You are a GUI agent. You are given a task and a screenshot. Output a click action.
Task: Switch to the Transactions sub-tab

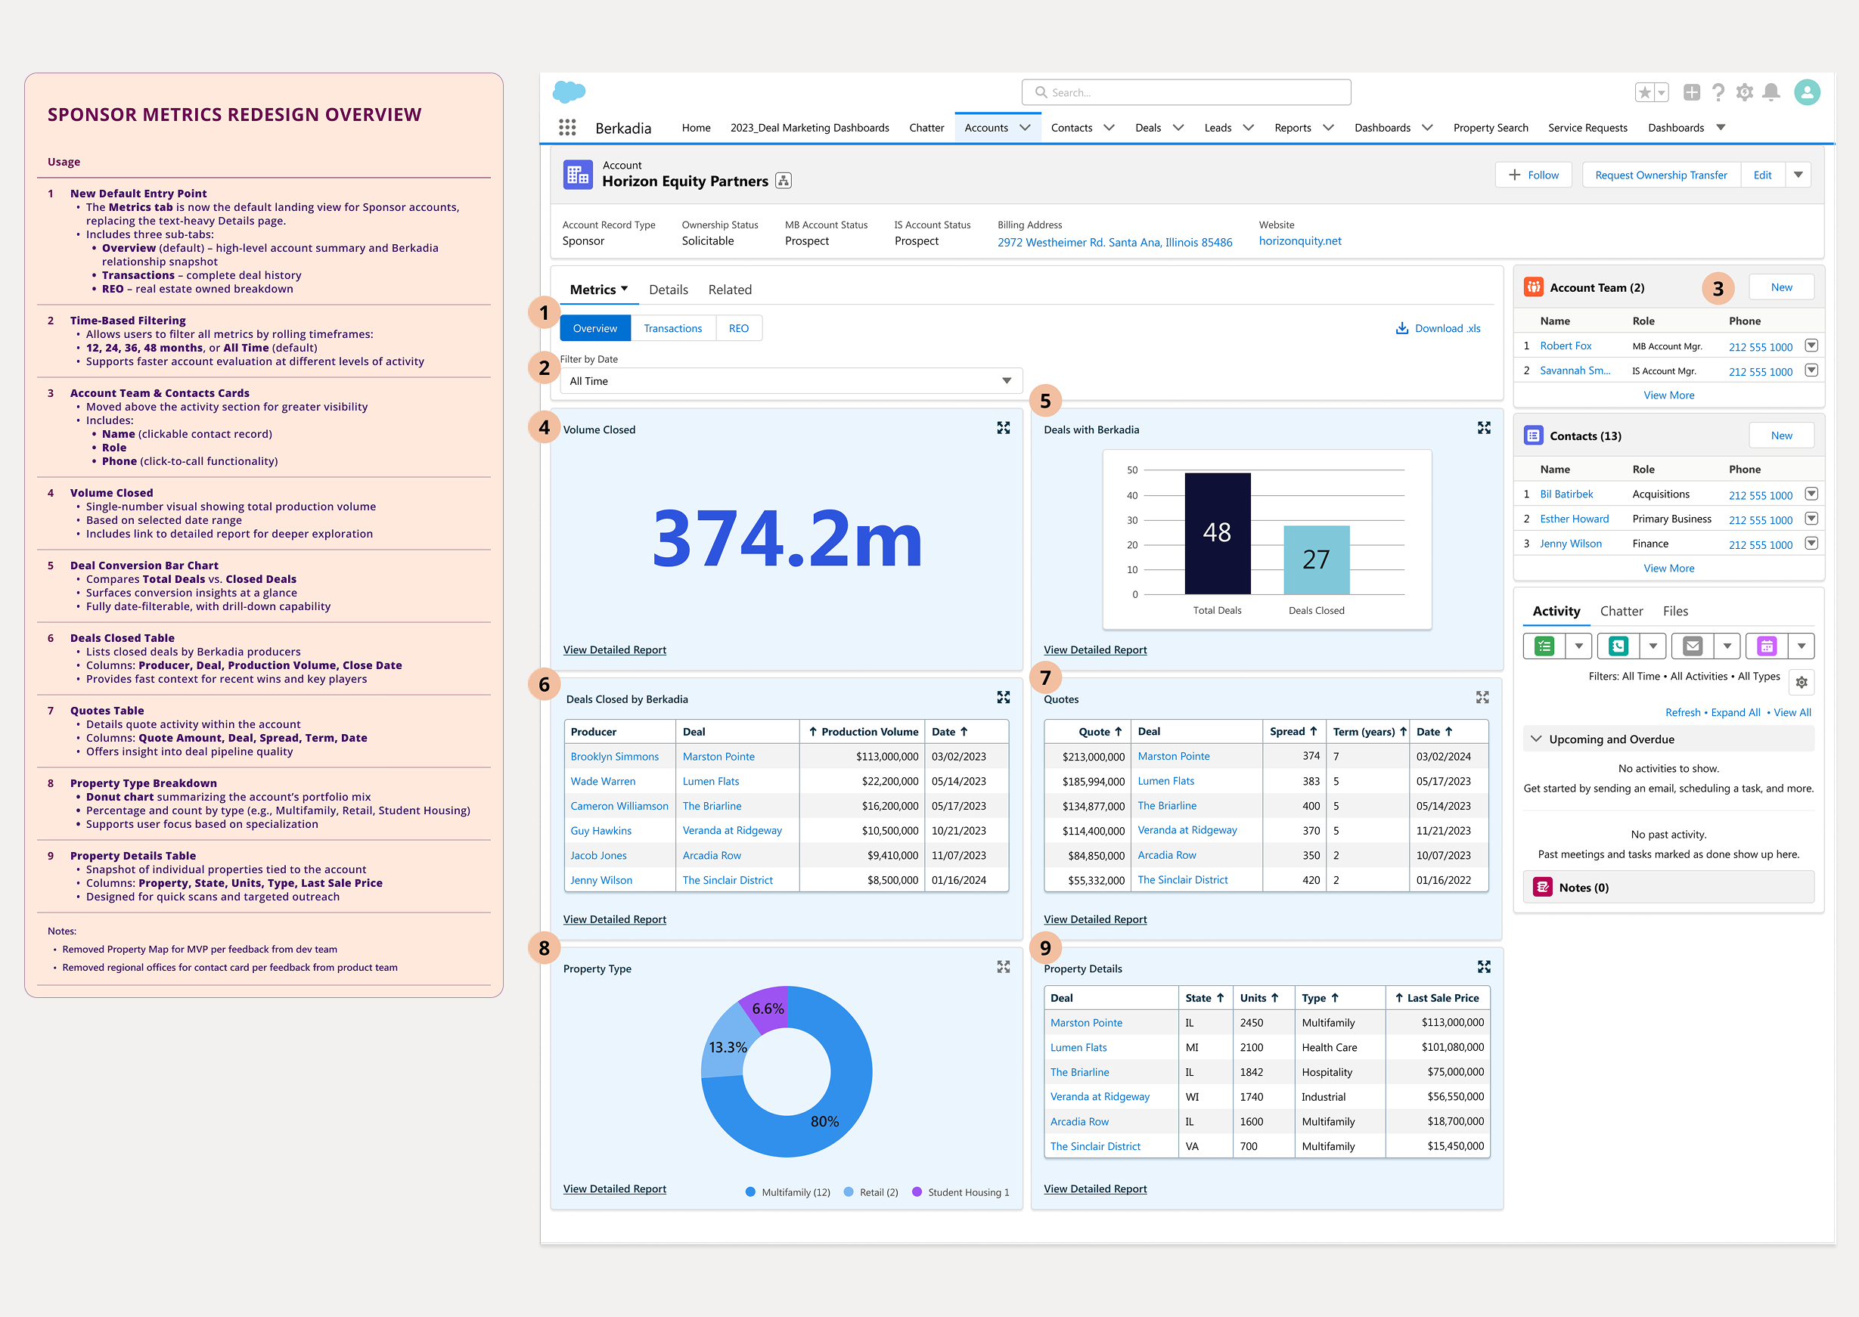[x=673, y=328]
